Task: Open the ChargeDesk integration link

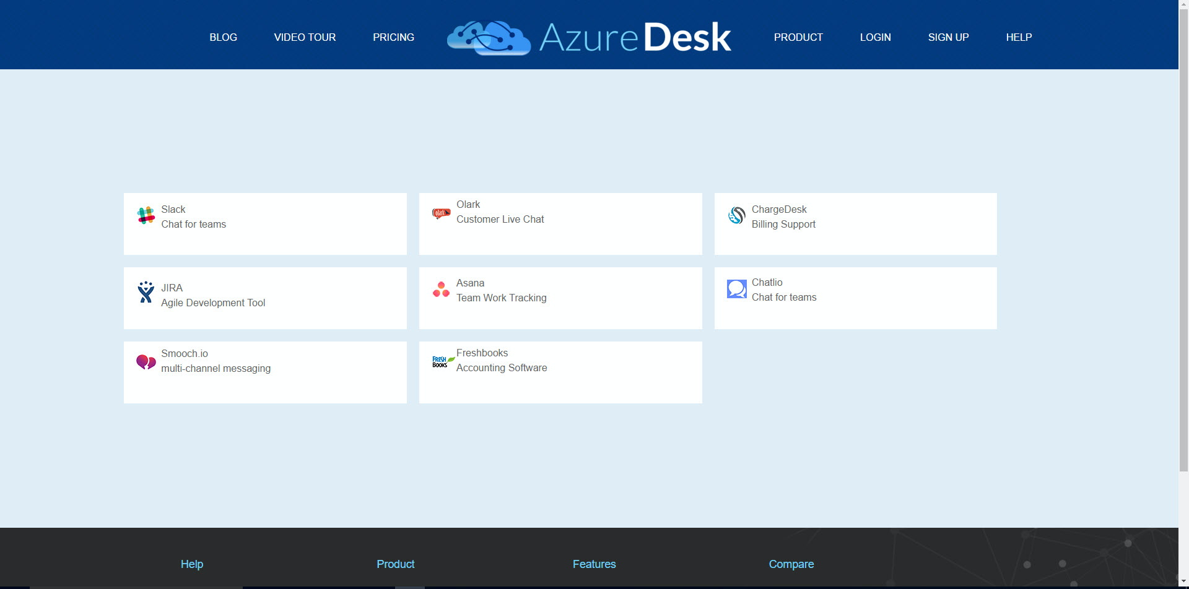Action: pos(779,209)
